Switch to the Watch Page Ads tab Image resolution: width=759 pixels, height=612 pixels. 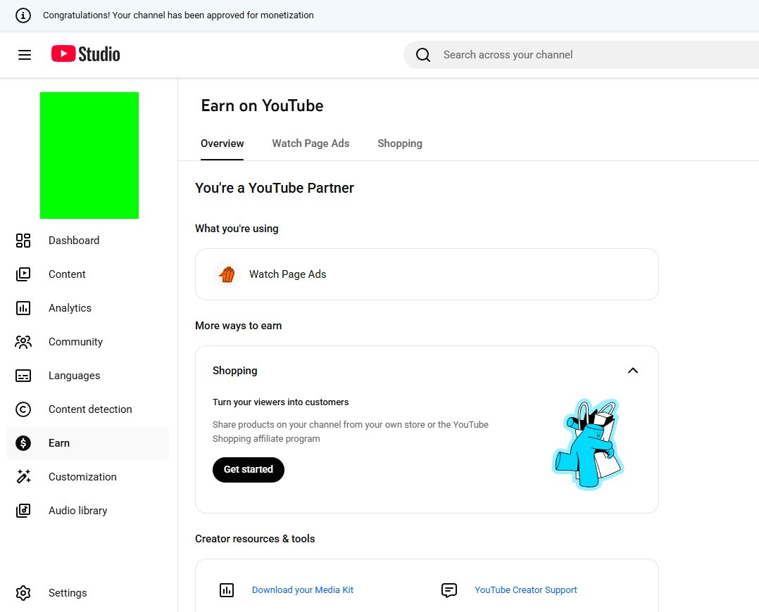310,144
